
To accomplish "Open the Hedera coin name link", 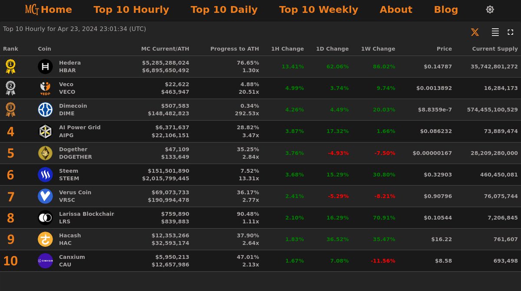I will tap(70, 63).
